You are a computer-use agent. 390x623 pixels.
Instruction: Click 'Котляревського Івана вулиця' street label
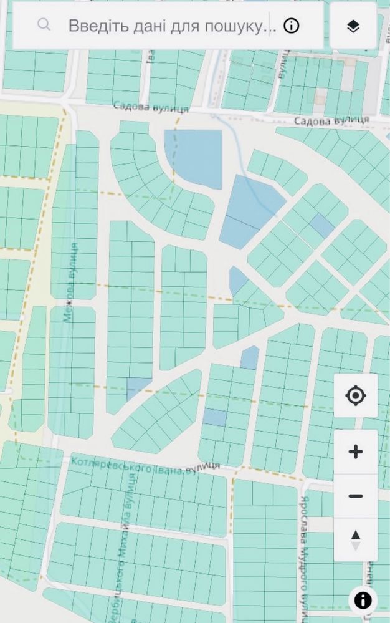pos(145,466)
